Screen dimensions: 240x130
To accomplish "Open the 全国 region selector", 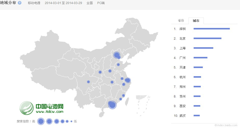I will pyautogui.click(x=89, y=3).
